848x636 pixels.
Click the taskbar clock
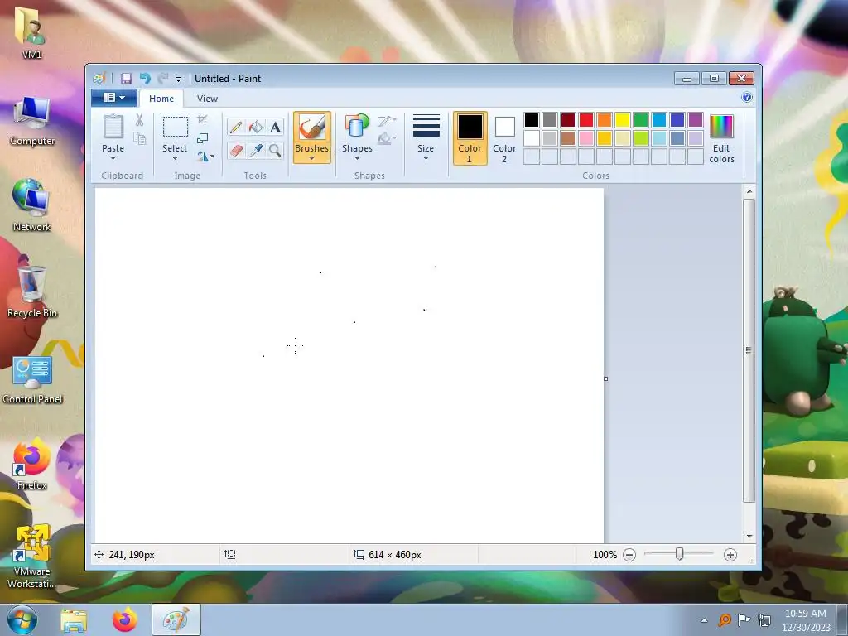coord(806,620)
